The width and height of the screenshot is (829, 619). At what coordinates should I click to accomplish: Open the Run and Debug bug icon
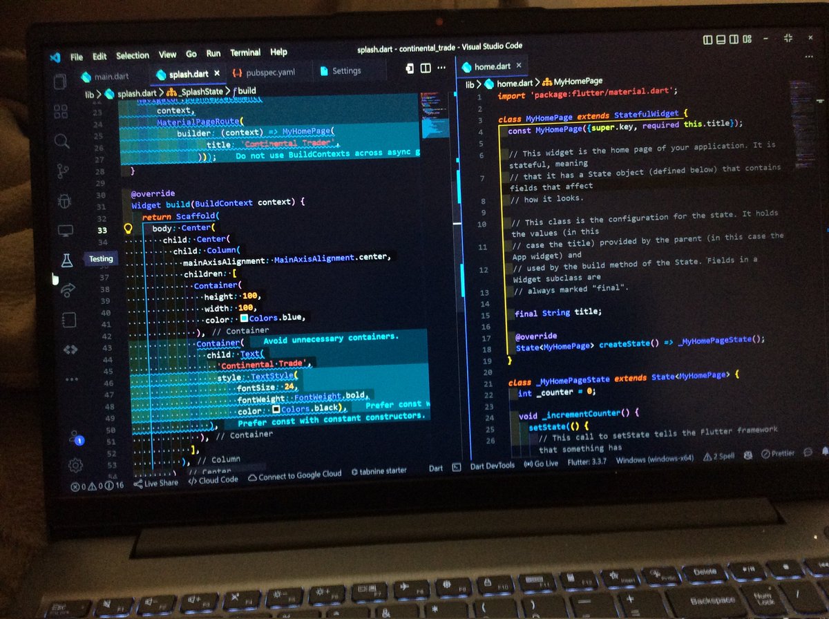(x=64, y=201)
